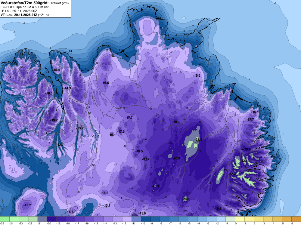Viewport: 301px width, 225px height.
Task: Select the -14.6 temperature label
Action: coord(70,212)
